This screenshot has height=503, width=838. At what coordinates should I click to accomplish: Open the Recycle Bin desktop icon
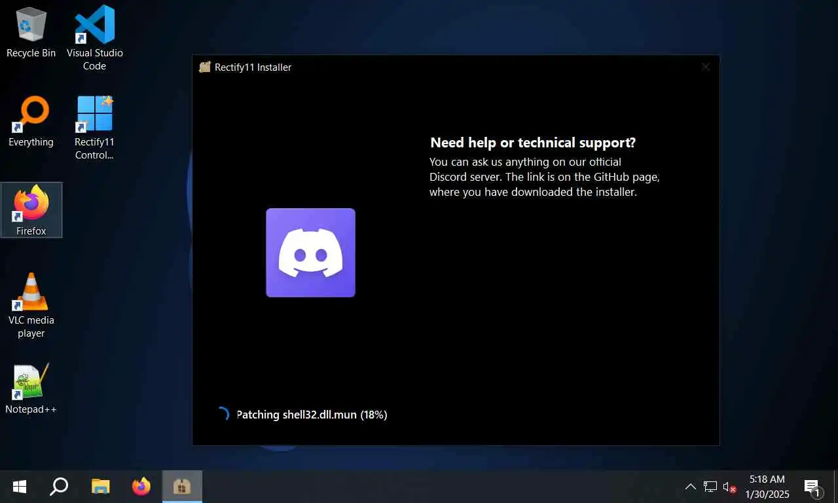pyautogui.click(x=31, y=33)
